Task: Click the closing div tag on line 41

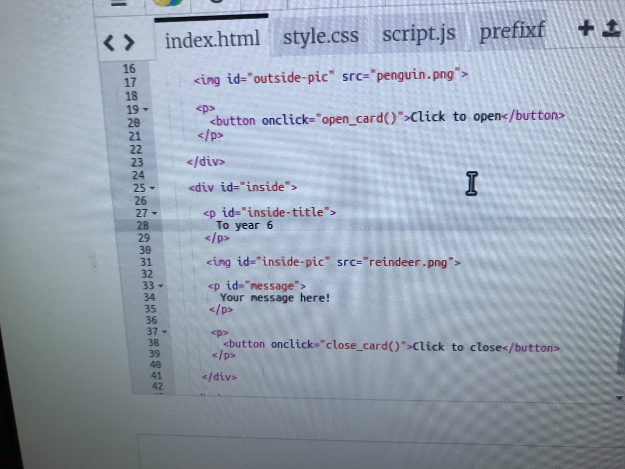Action: [x=219, y=377]
